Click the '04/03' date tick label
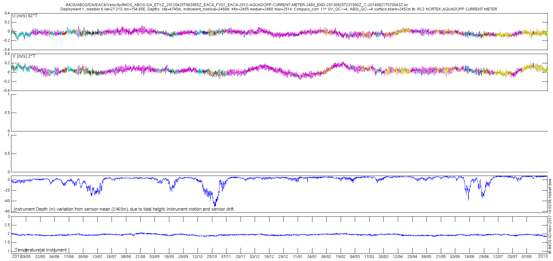553x261 pixels. click(355, 257)
